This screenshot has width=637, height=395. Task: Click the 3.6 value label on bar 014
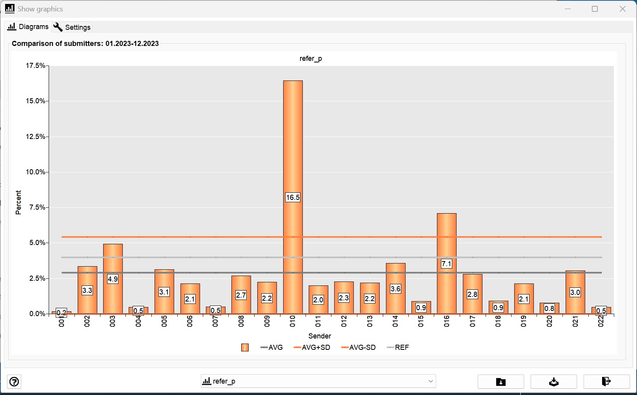click(x=395, y=289)
